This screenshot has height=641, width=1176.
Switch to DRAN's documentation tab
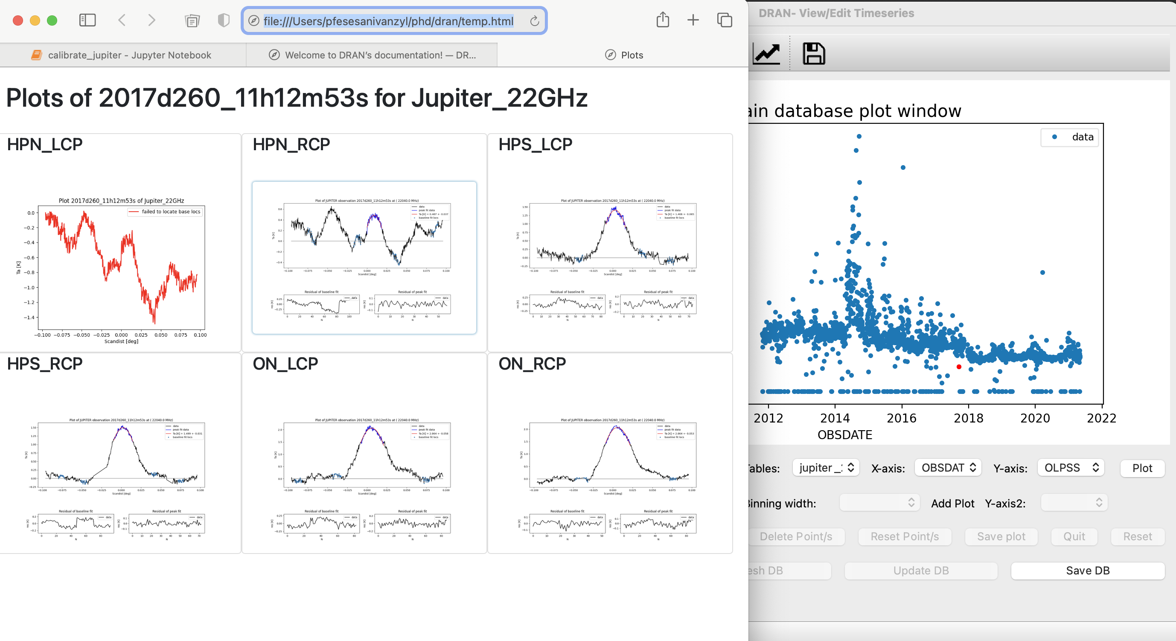pyautogui.click(x=372, y=55)
